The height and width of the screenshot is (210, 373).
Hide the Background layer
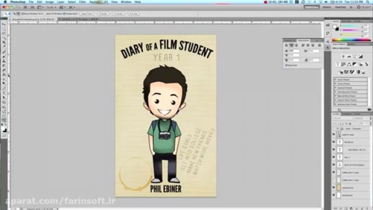point(334,195)
